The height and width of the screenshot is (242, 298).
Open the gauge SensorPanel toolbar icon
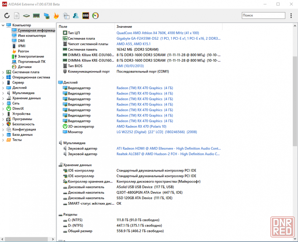[95, 16]
